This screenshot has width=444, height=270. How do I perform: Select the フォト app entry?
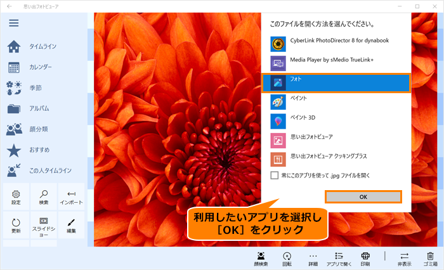[x=336, y=82]
